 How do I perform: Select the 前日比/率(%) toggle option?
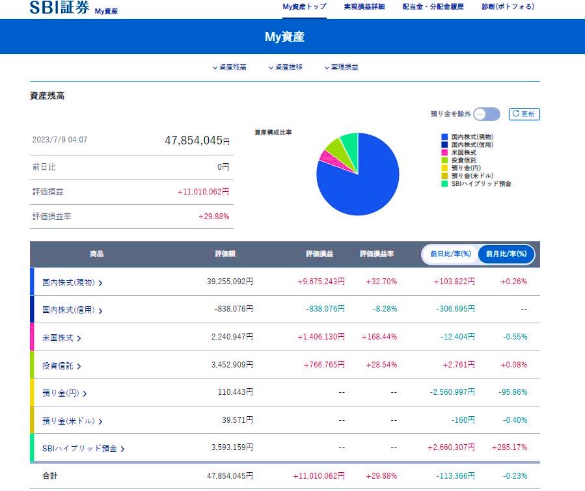pos(450,254)
